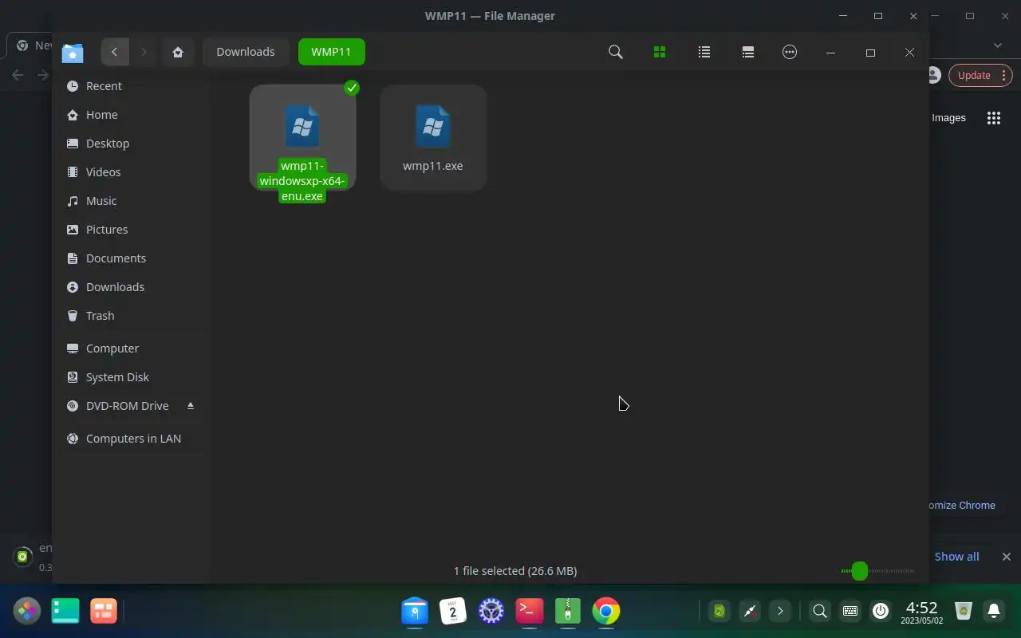Screen dimensions: 1021x638
Task: Open the onscreen keyboard tray icon
Action: click(850, 612)
